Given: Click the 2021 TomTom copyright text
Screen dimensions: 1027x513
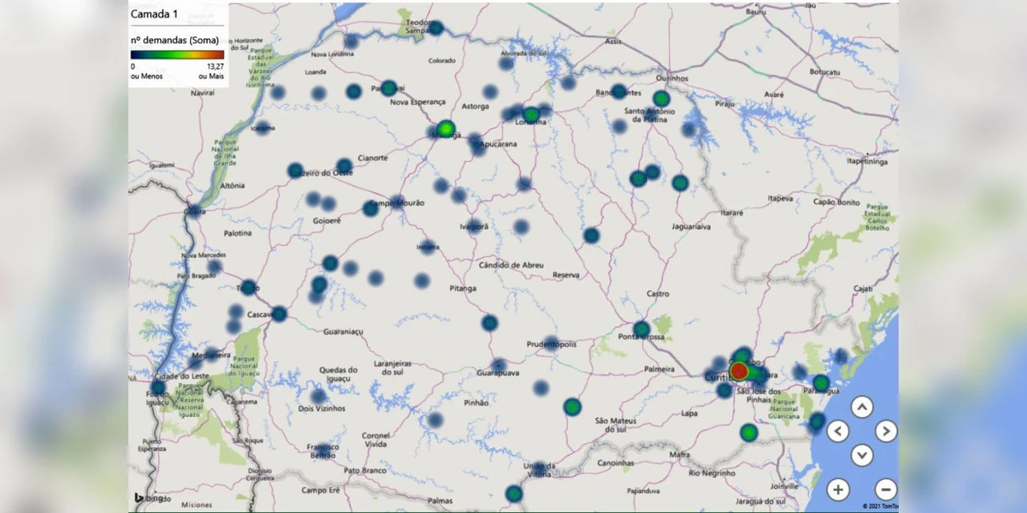Looking at the screenshot, I should click(879, 506).
